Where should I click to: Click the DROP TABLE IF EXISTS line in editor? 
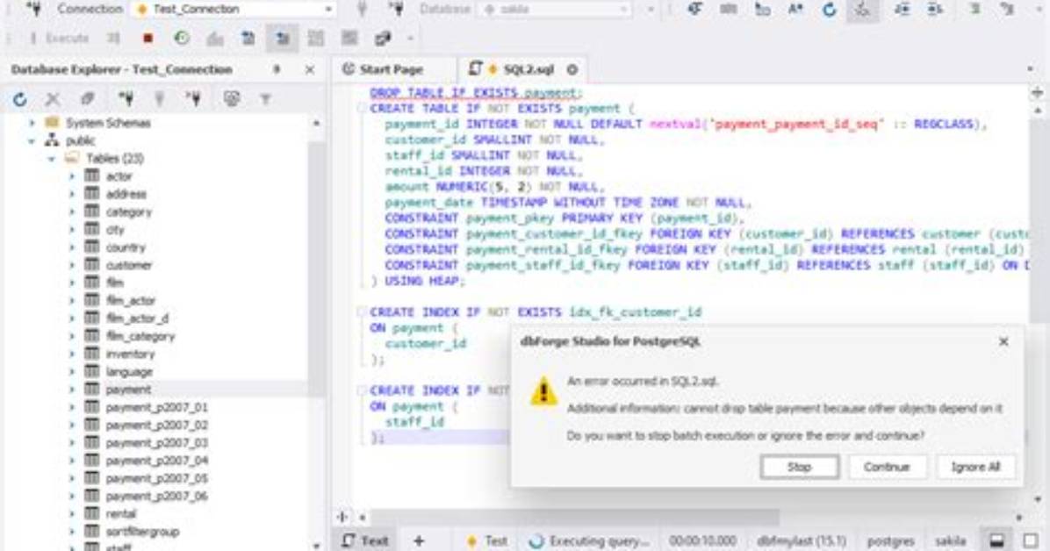(x=476, y=93)
